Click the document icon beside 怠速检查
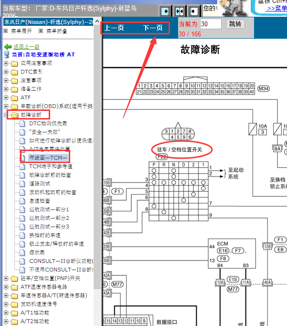This screenshot has height=326, width=287. [x=22, y=201]
